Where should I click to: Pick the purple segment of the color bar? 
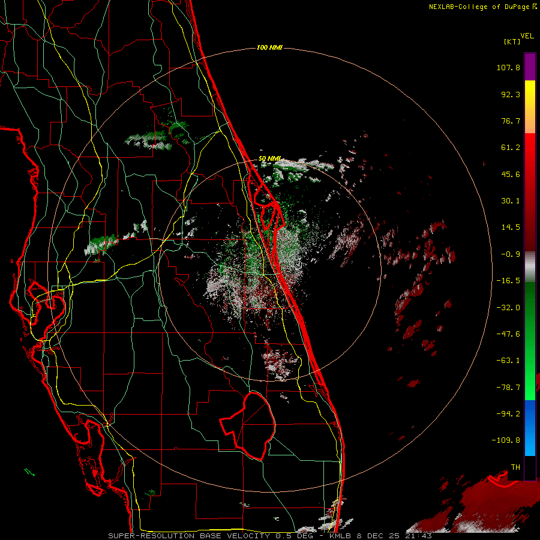point(530,67)
